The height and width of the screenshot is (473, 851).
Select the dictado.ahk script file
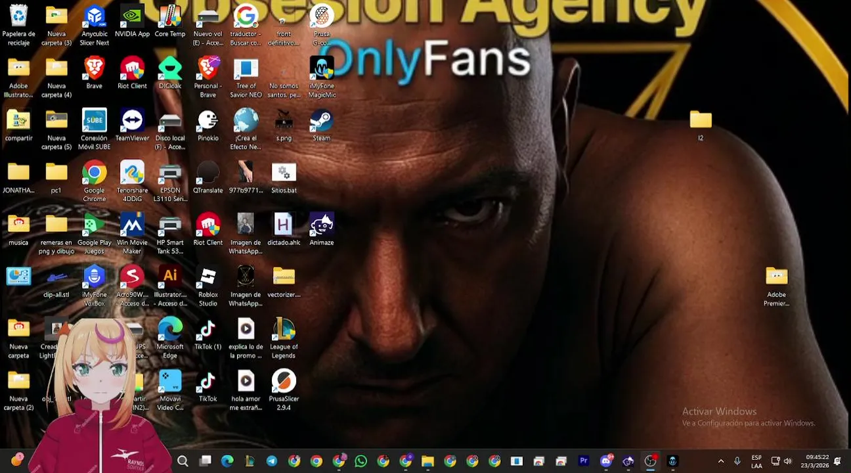click(284, 230)
